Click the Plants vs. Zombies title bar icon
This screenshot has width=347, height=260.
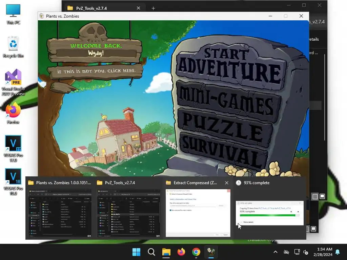coord(41,16)
